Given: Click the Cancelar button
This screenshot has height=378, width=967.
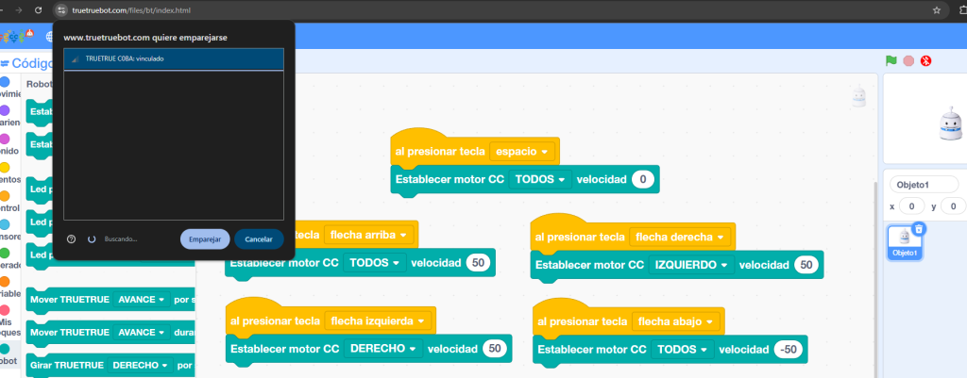Looking at the screenshot, I should (259, 238).
